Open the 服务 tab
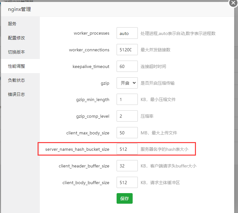The height and width of the screenshot is (213, 238). click(20, 24)
